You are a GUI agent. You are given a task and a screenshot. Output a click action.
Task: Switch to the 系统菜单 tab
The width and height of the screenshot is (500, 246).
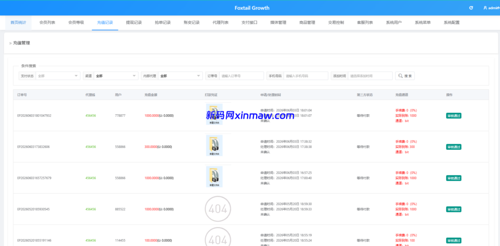click(x=422, y=22)
